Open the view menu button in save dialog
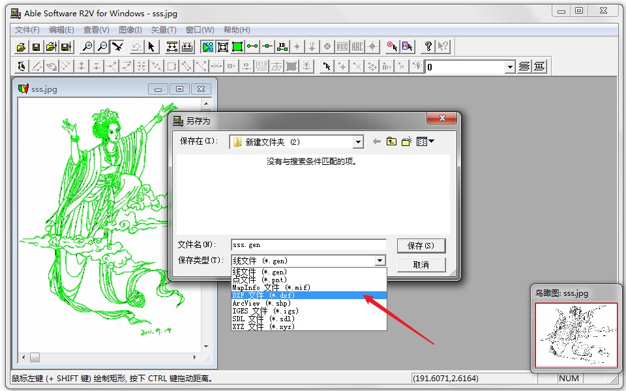Viewport: 626px width, 391px height. coord(425,141)
